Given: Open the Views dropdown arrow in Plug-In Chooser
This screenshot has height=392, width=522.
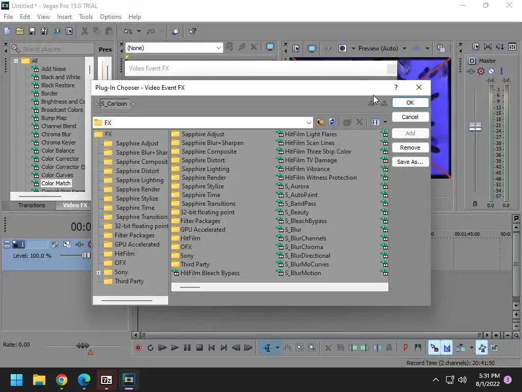Looking at the screenshot, I should pyautogui.click(x=385, y=122).
